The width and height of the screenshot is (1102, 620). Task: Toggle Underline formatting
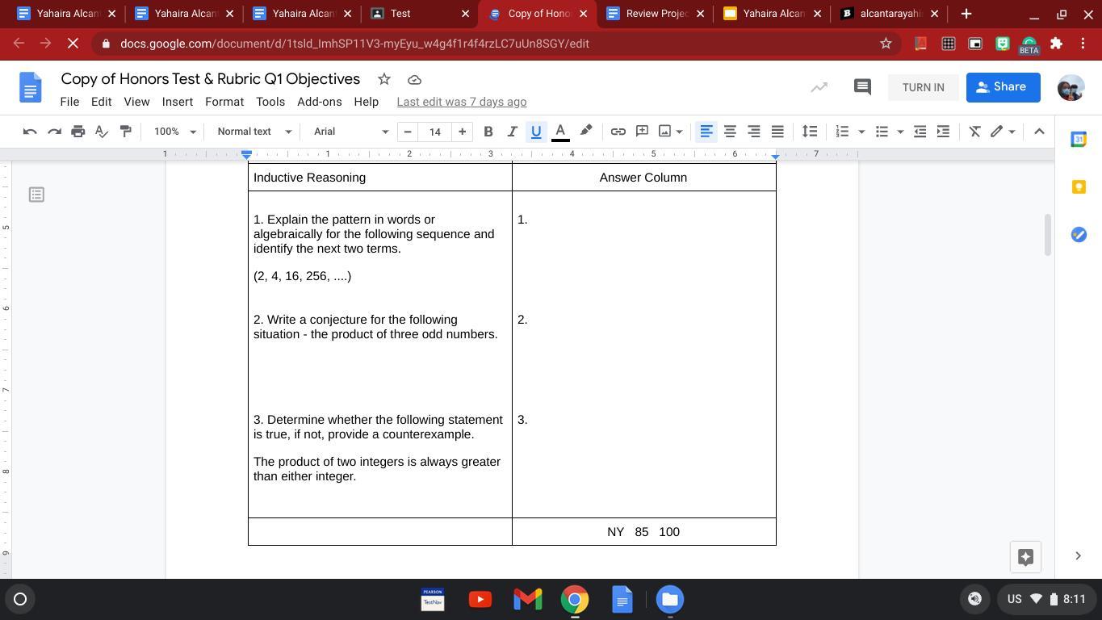tap(536, 132)
